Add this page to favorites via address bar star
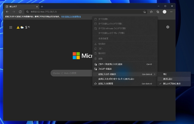 pos(144,12)
